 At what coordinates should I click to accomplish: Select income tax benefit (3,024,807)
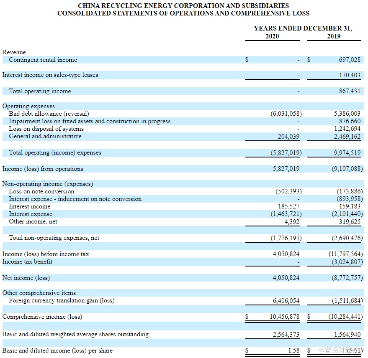coord(347,262)
